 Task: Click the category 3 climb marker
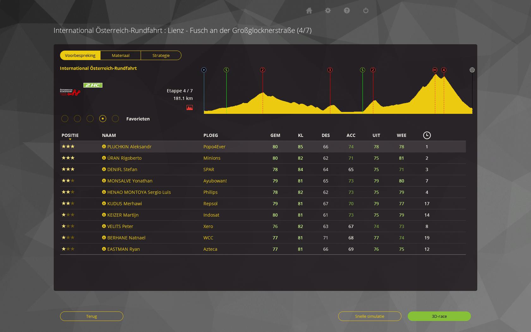[330, 70]
